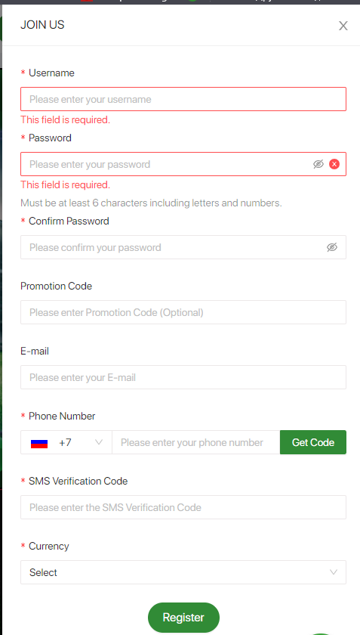Click the Get Code button
The height and width of the screenshot is (635, 360).
pyautogui.click(x=313, y=442)
